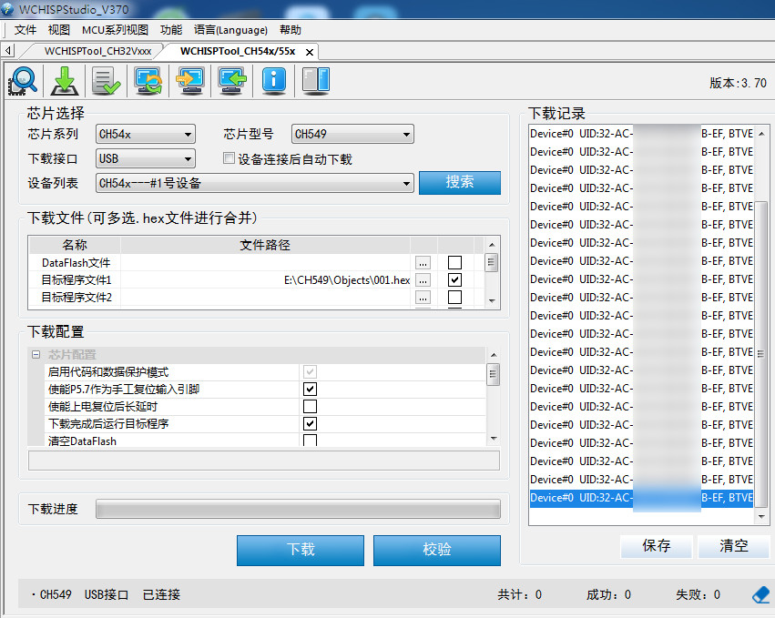Click the split-panel layout toolbar icon

click(x=315, y=81)
